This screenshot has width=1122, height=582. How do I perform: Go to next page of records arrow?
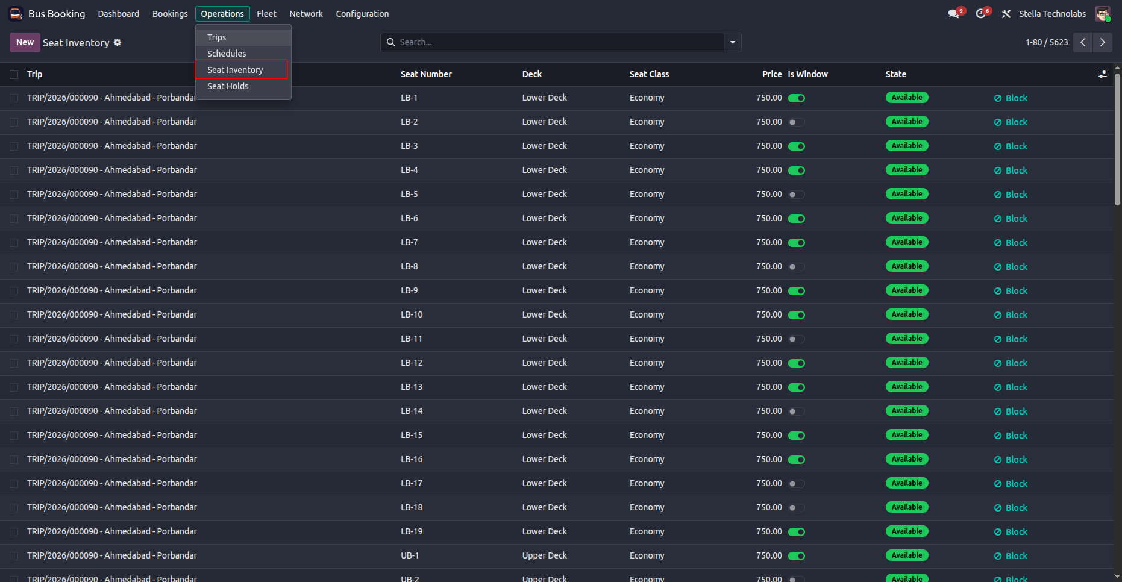pos(1103,42)
